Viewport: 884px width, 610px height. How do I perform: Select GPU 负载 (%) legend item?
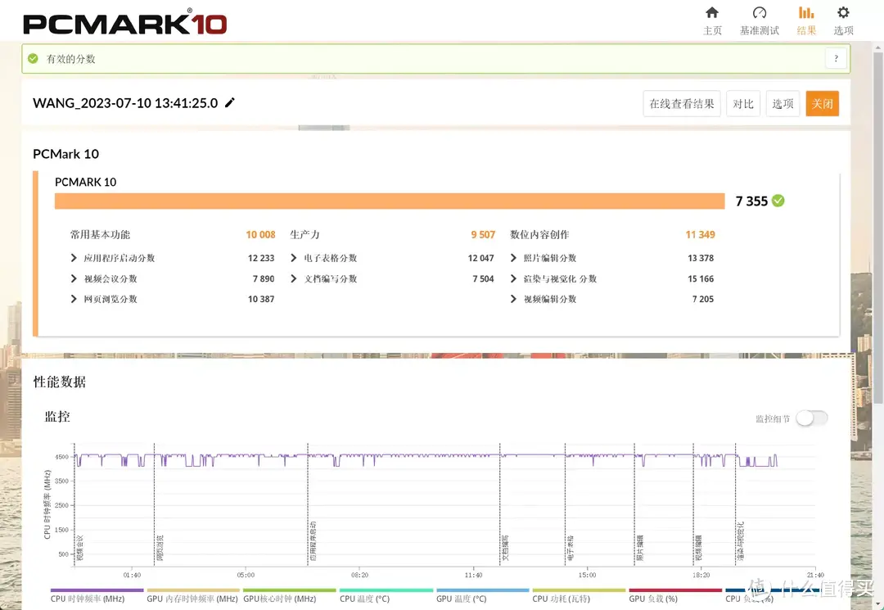point(675,594)
